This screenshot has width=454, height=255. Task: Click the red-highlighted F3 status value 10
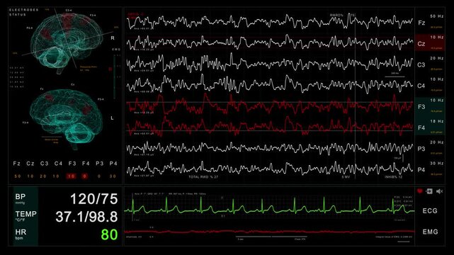coord(72,176)
